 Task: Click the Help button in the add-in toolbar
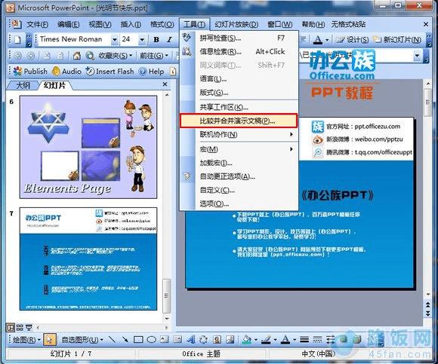pos(151,72)
